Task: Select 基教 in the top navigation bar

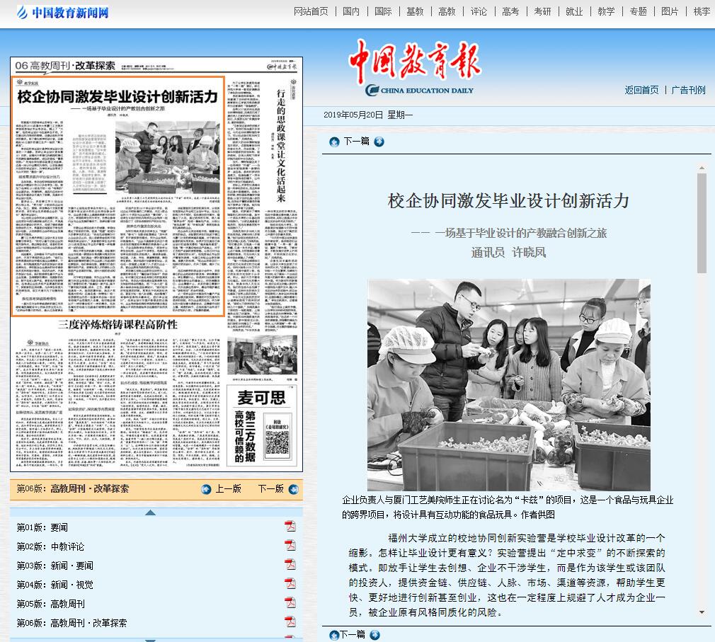Action: 415,11
